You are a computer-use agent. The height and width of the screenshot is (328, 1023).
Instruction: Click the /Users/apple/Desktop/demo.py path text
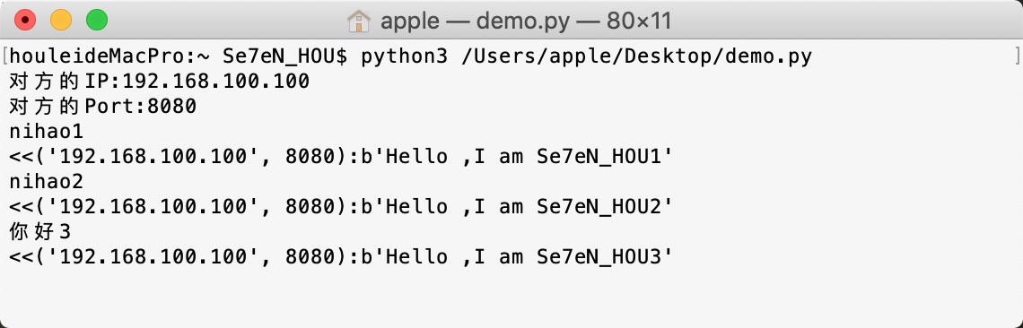coord(637,56)
